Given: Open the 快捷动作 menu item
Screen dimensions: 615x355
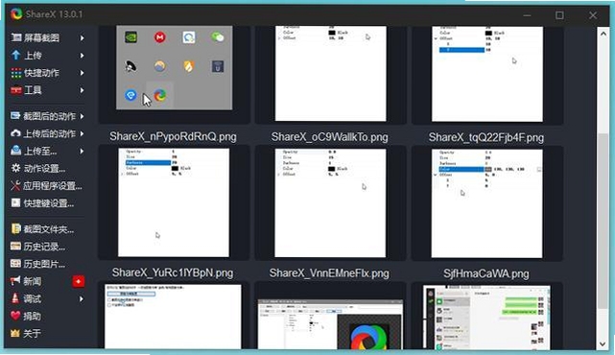Looking at the screenshot, I should tap(47, 73).
